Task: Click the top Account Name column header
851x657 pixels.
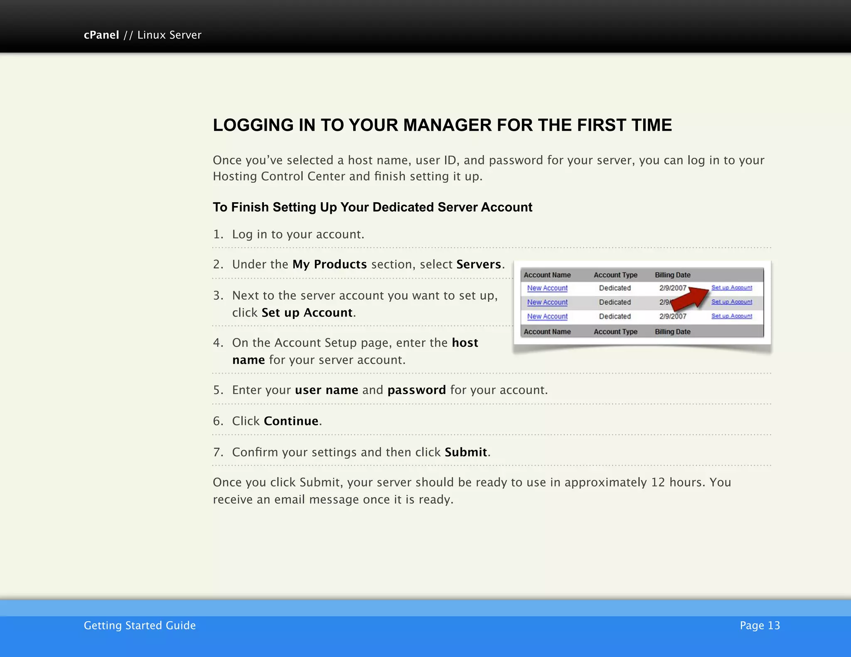Action: click(x=547, y=275)
